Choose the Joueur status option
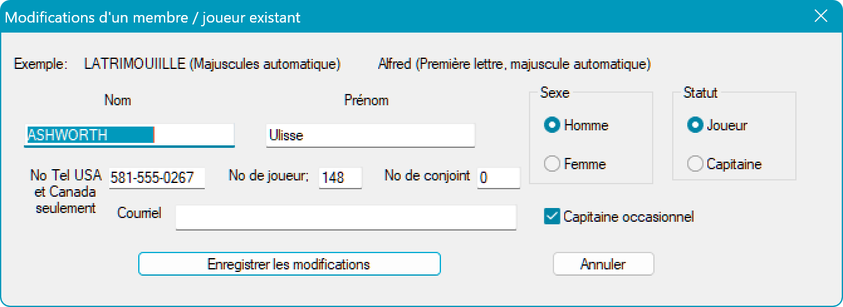843x307 pixels. coord(695,125)
